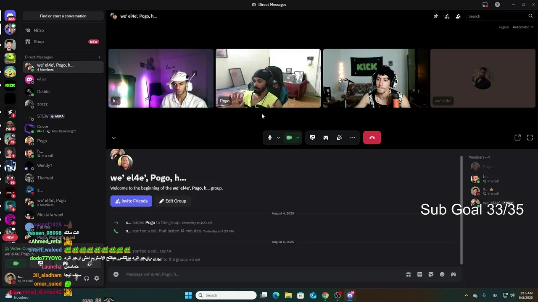Open sticker picker
538x302 pixels.
pyautogui.click(x=431, y=274)
